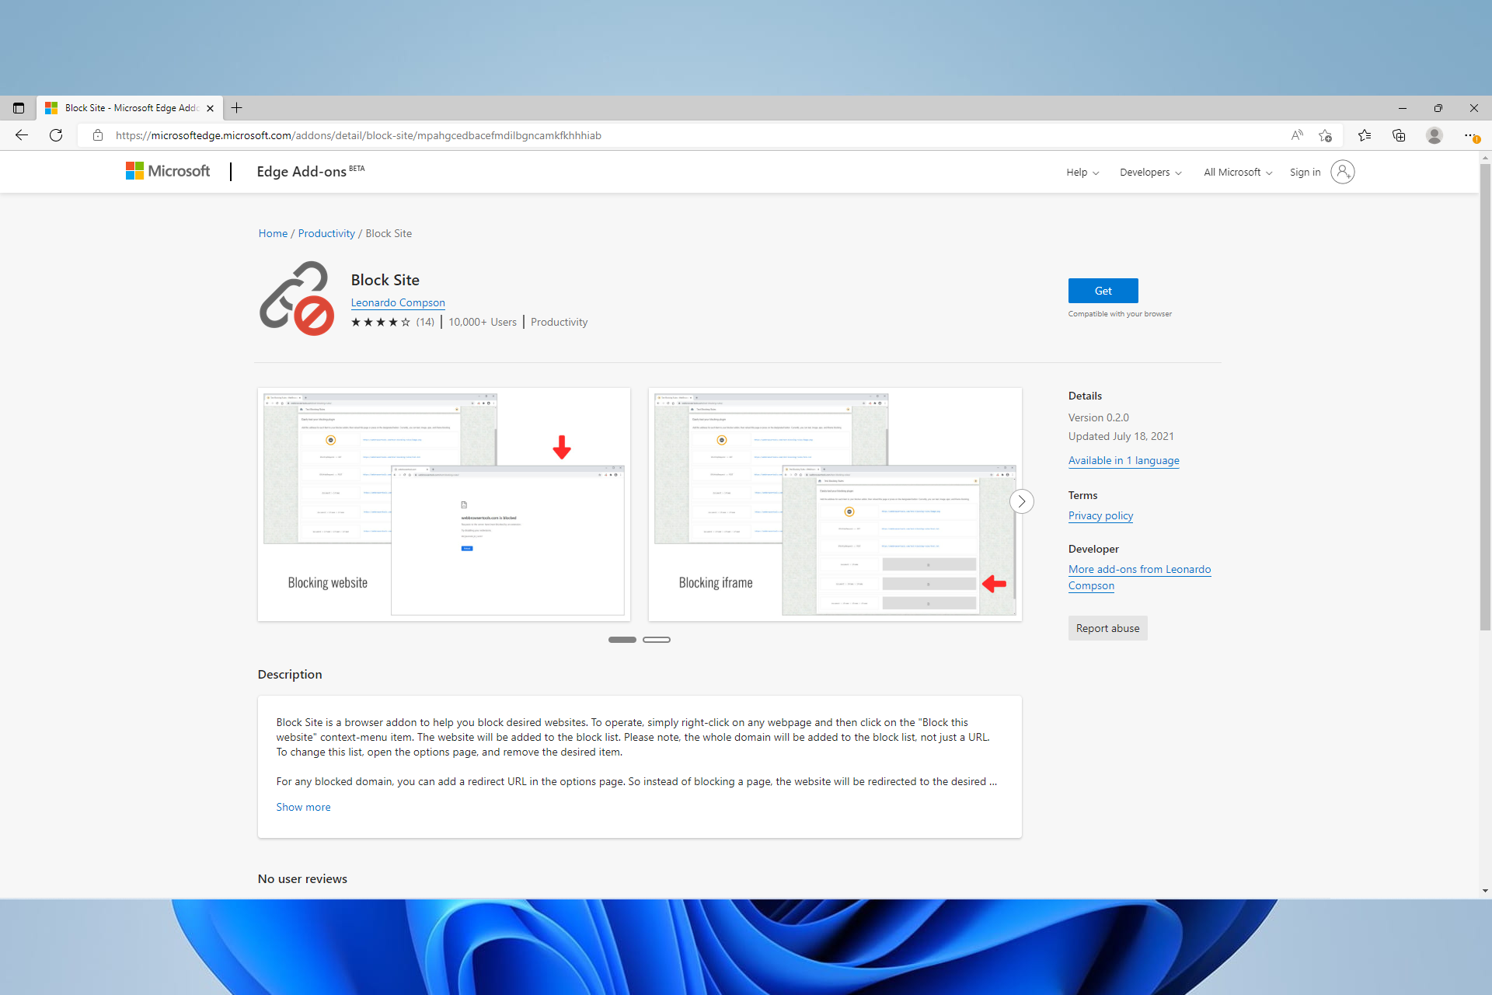Expand the All Microsoft dropdown menu

tap(1236, 172)
